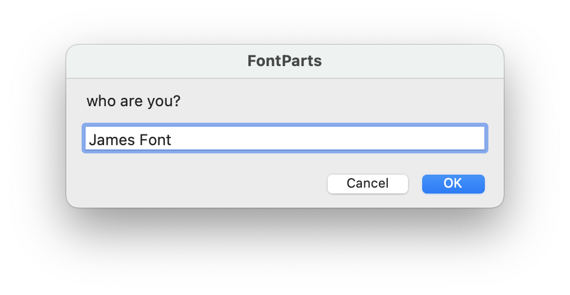Screen dimensions: 570x295
Task: Cancel the FontParts dialog
Action: pos(368,183)
